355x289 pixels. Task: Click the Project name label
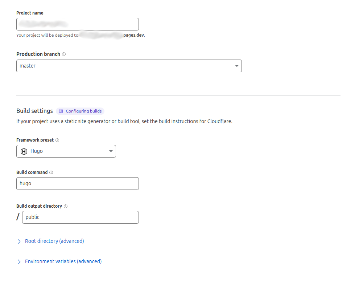(x=30, y=13)
